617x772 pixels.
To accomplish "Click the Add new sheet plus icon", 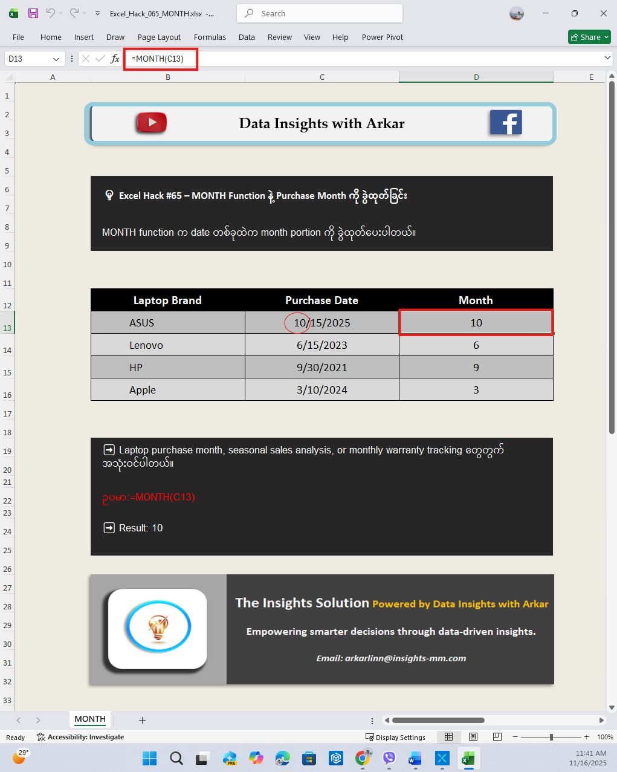I will click(142, 720).
